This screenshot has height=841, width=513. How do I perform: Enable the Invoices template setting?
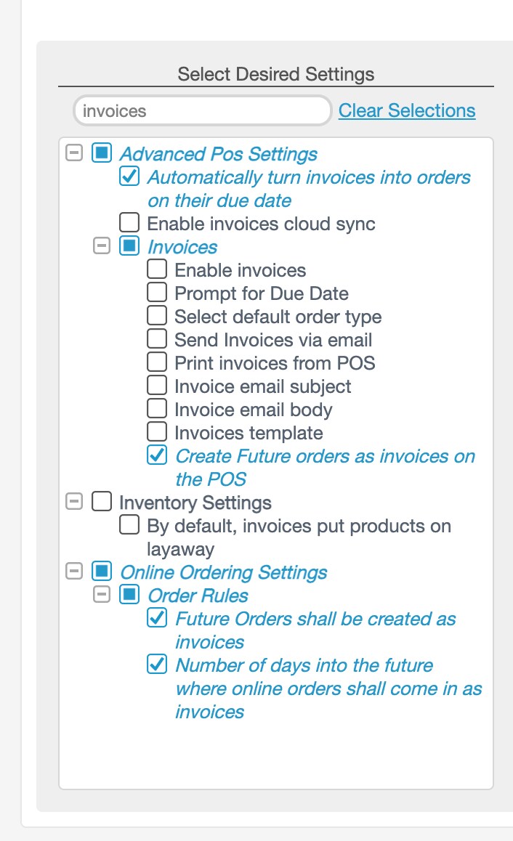157,432
